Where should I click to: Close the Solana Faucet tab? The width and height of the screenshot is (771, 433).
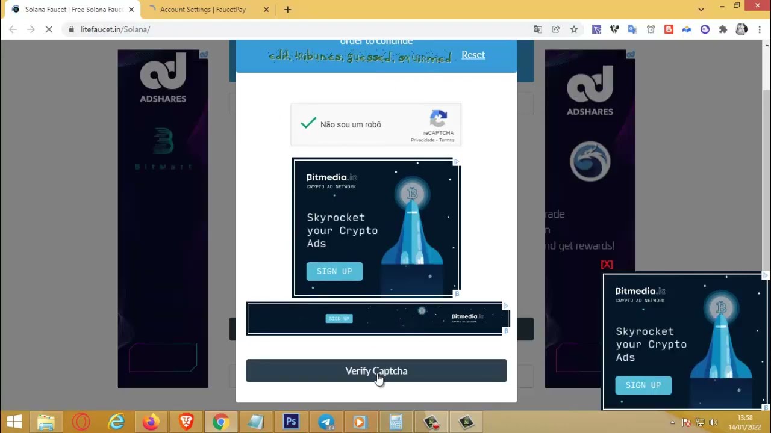[x=131, y=10]
